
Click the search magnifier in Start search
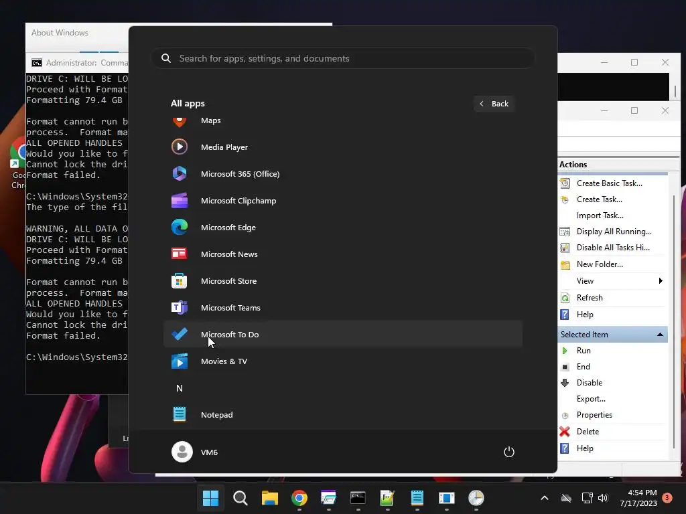pos(166,58)
